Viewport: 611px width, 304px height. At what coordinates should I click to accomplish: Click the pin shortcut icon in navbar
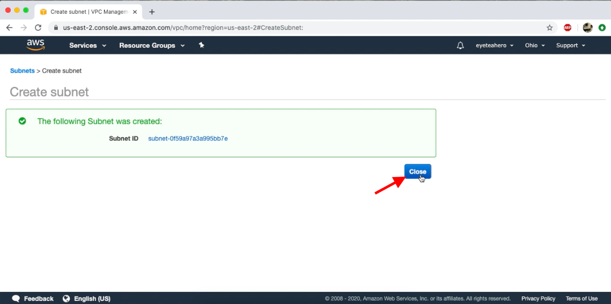(x=201, y=45)
